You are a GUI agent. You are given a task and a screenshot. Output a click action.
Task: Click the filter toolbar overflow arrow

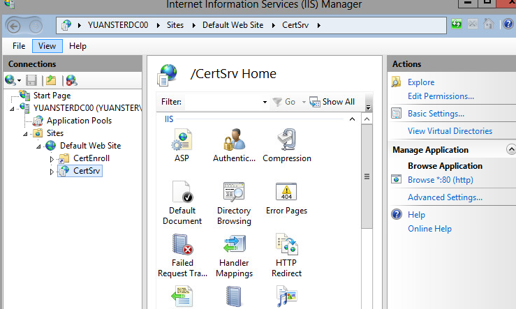(x=368, y=107)
